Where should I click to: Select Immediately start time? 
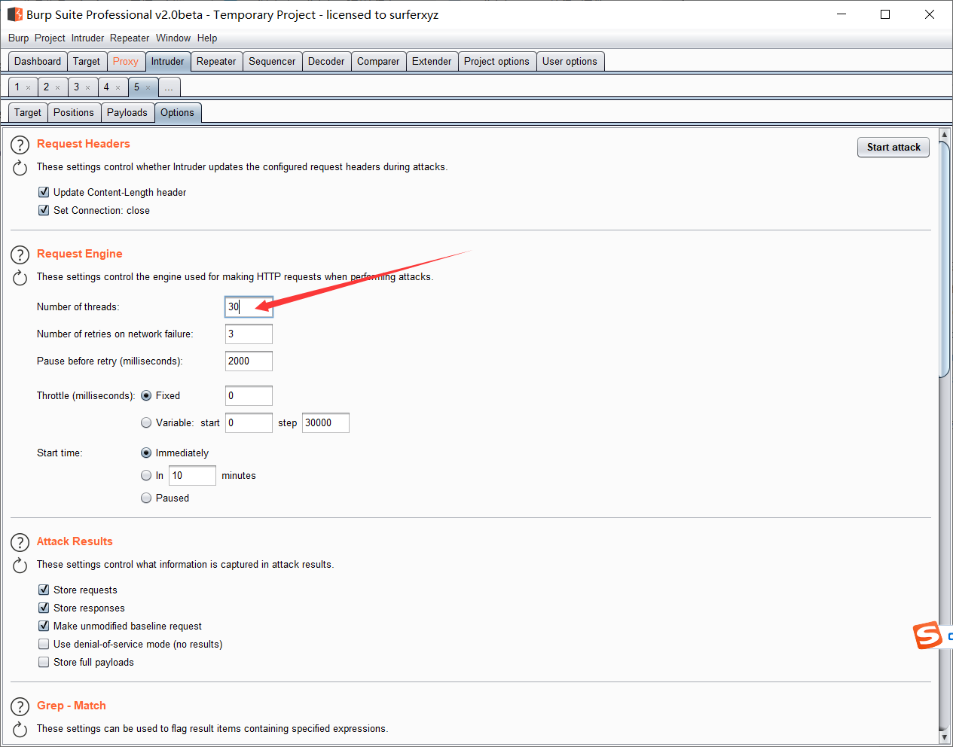click(146, 453)
